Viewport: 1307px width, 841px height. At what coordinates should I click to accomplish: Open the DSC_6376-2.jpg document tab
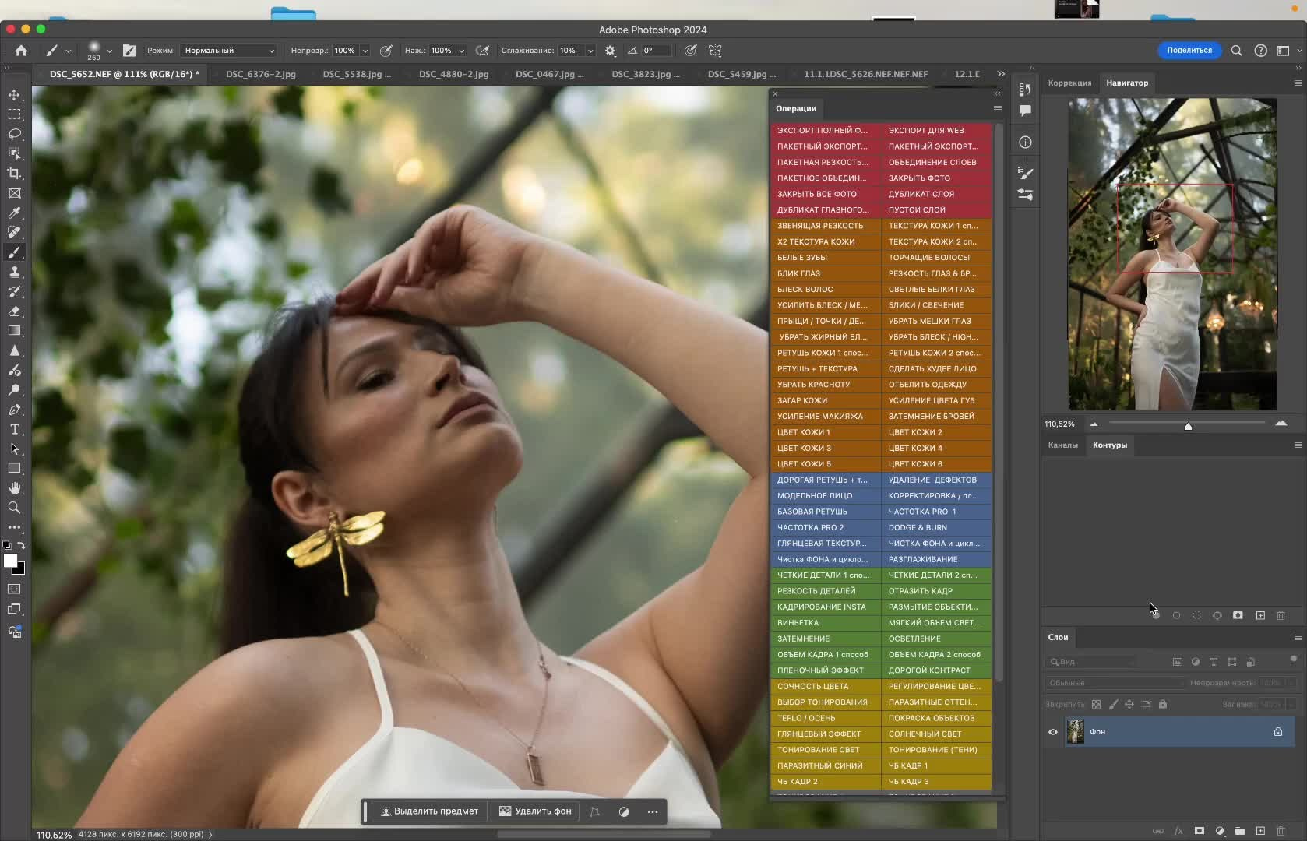click(x=260, y=74)
